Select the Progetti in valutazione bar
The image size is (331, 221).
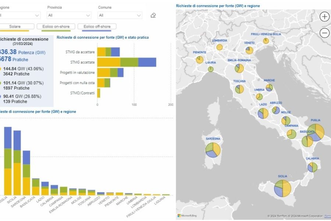click(110, 73)
